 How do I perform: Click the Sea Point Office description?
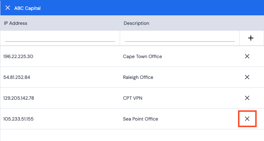[141, 119]
